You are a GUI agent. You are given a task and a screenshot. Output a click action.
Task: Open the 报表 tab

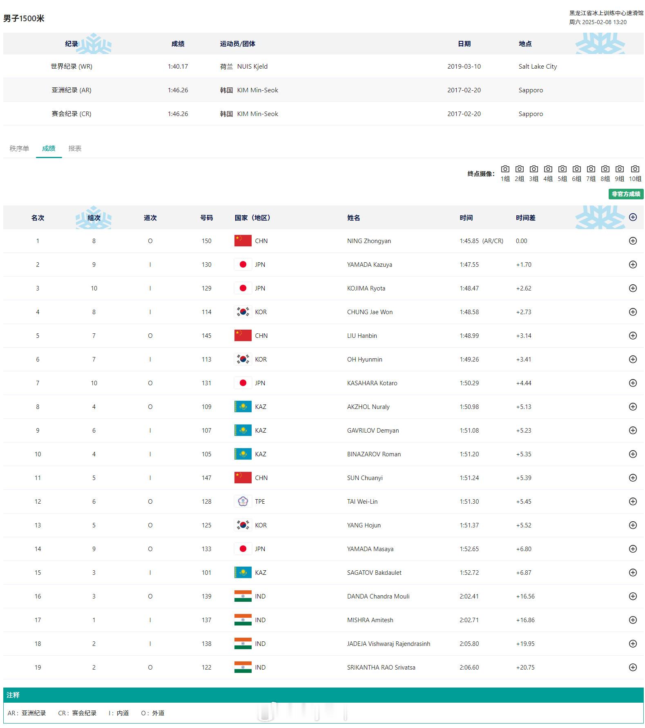click(x=75, y=148)
